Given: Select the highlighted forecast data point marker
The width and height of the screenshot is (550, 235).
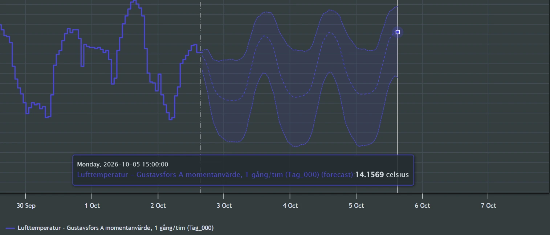Looking at the screenshot, I should tap(398, 32).
